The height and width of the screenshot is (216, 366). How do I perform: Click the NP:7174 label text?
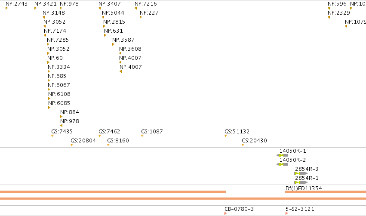(55, 31)
